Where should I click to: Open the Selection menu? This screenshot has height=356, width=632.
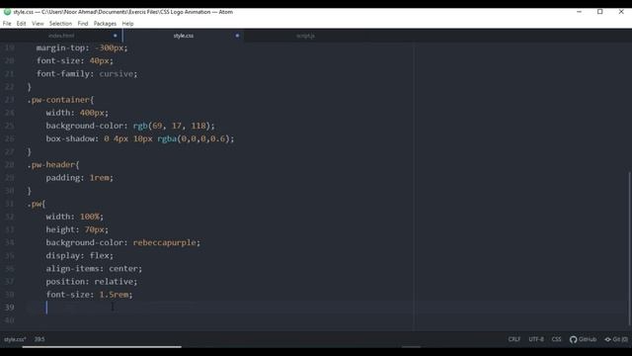point(60,24)
